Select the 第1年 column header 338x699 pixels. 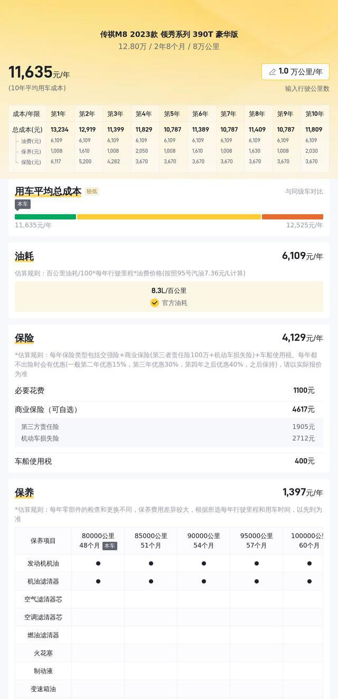tap(58, 114)
